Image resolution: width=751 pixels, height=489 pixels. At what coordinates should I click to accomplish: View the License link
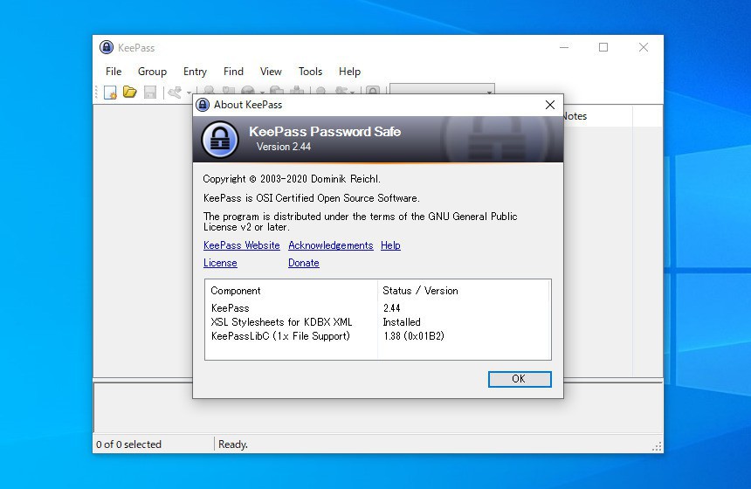[220, 263]
